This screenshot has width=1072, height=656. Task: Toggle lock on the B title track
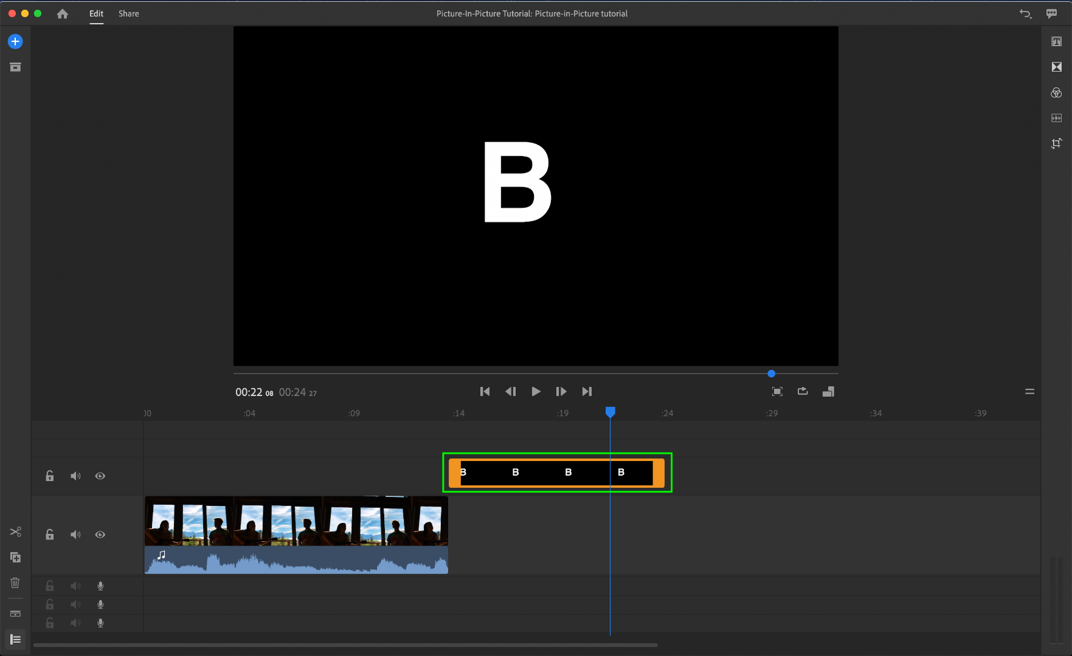point(50,476)
